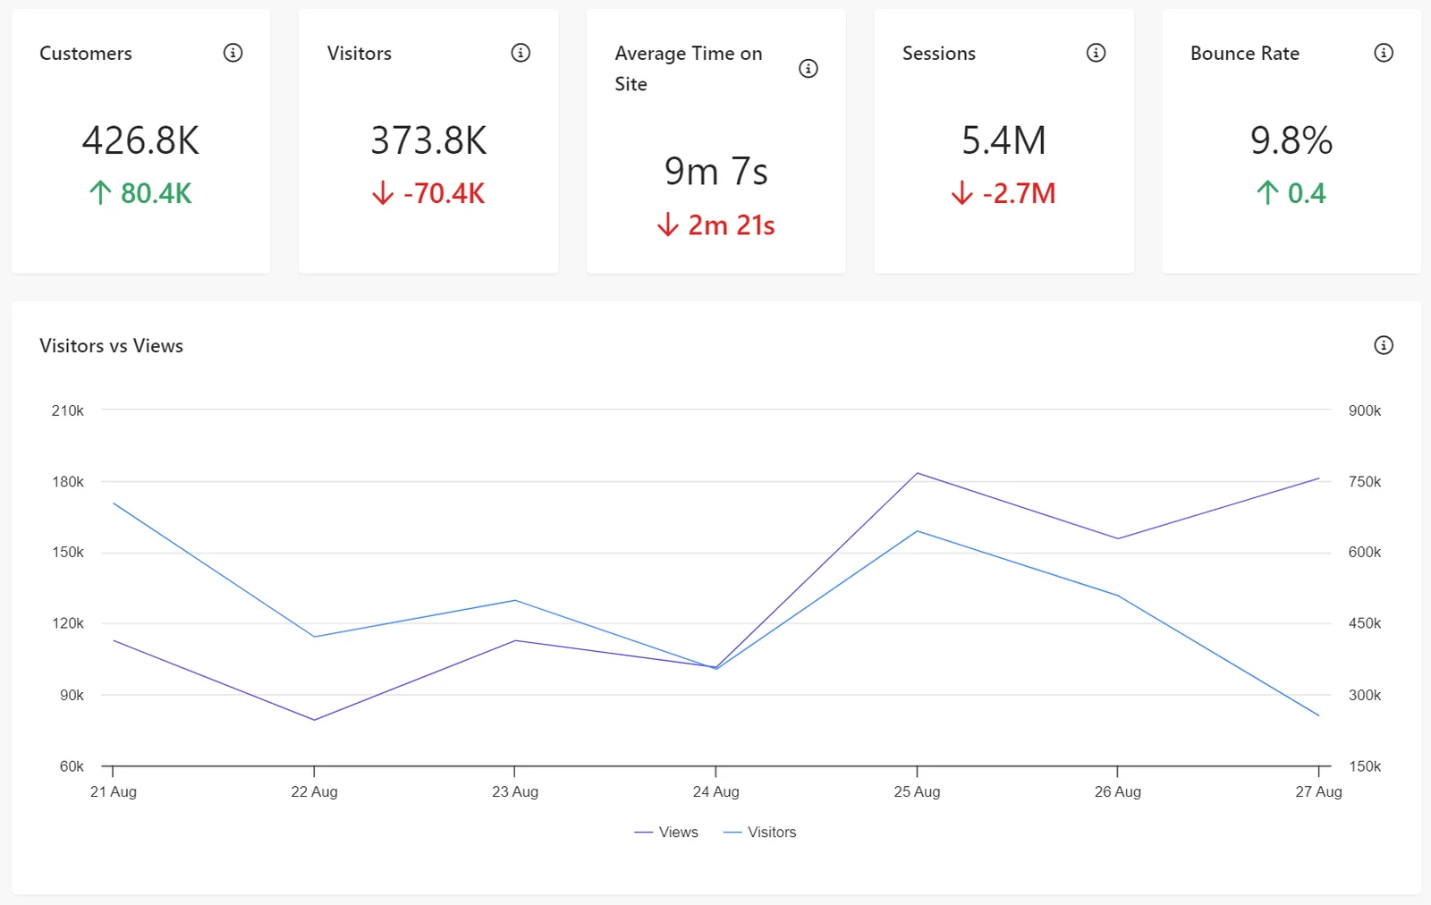Click the 27 Aug x-axis label
Screen dimensions: 1431x905
coord(1318,791)
